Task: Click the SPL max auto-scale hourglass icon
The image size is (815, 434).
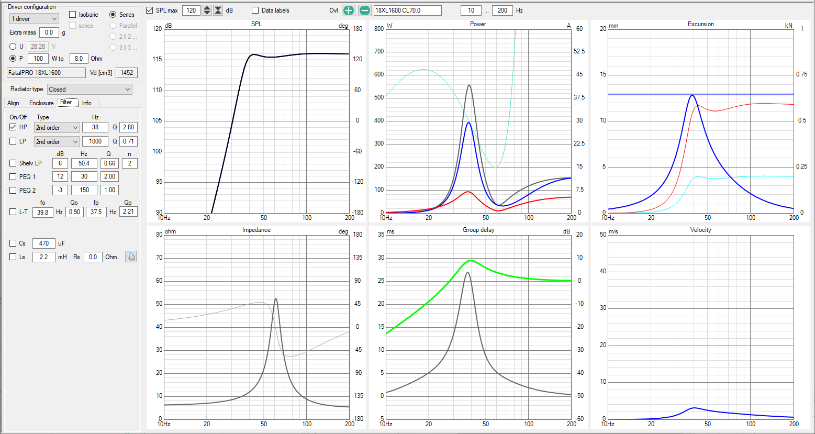Action: [218, 10]
